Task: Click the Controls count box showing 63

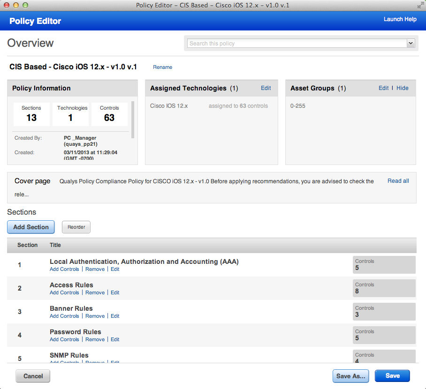Action: (109, 114)
